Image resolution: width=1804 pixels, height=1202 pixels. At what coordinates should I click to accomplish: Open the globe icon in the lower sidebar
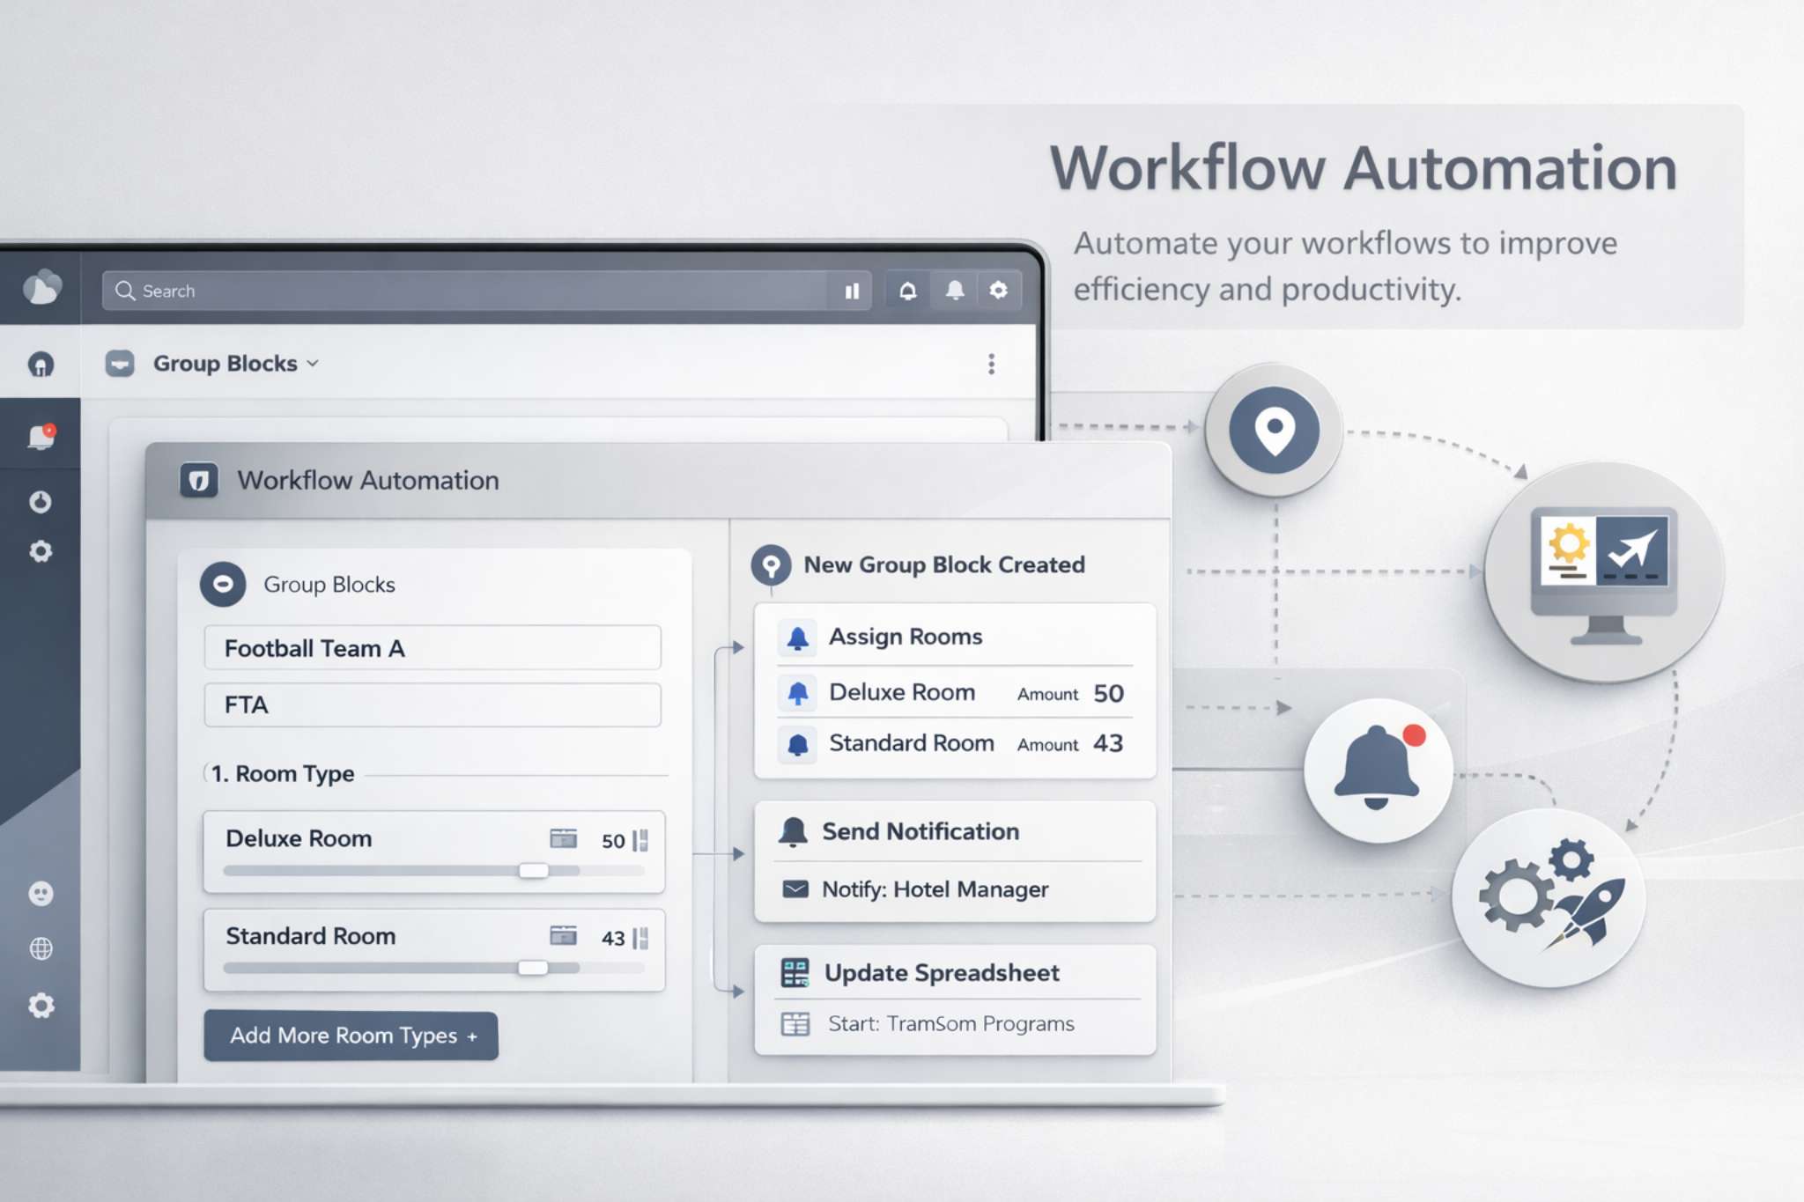[x=40, y=948]
